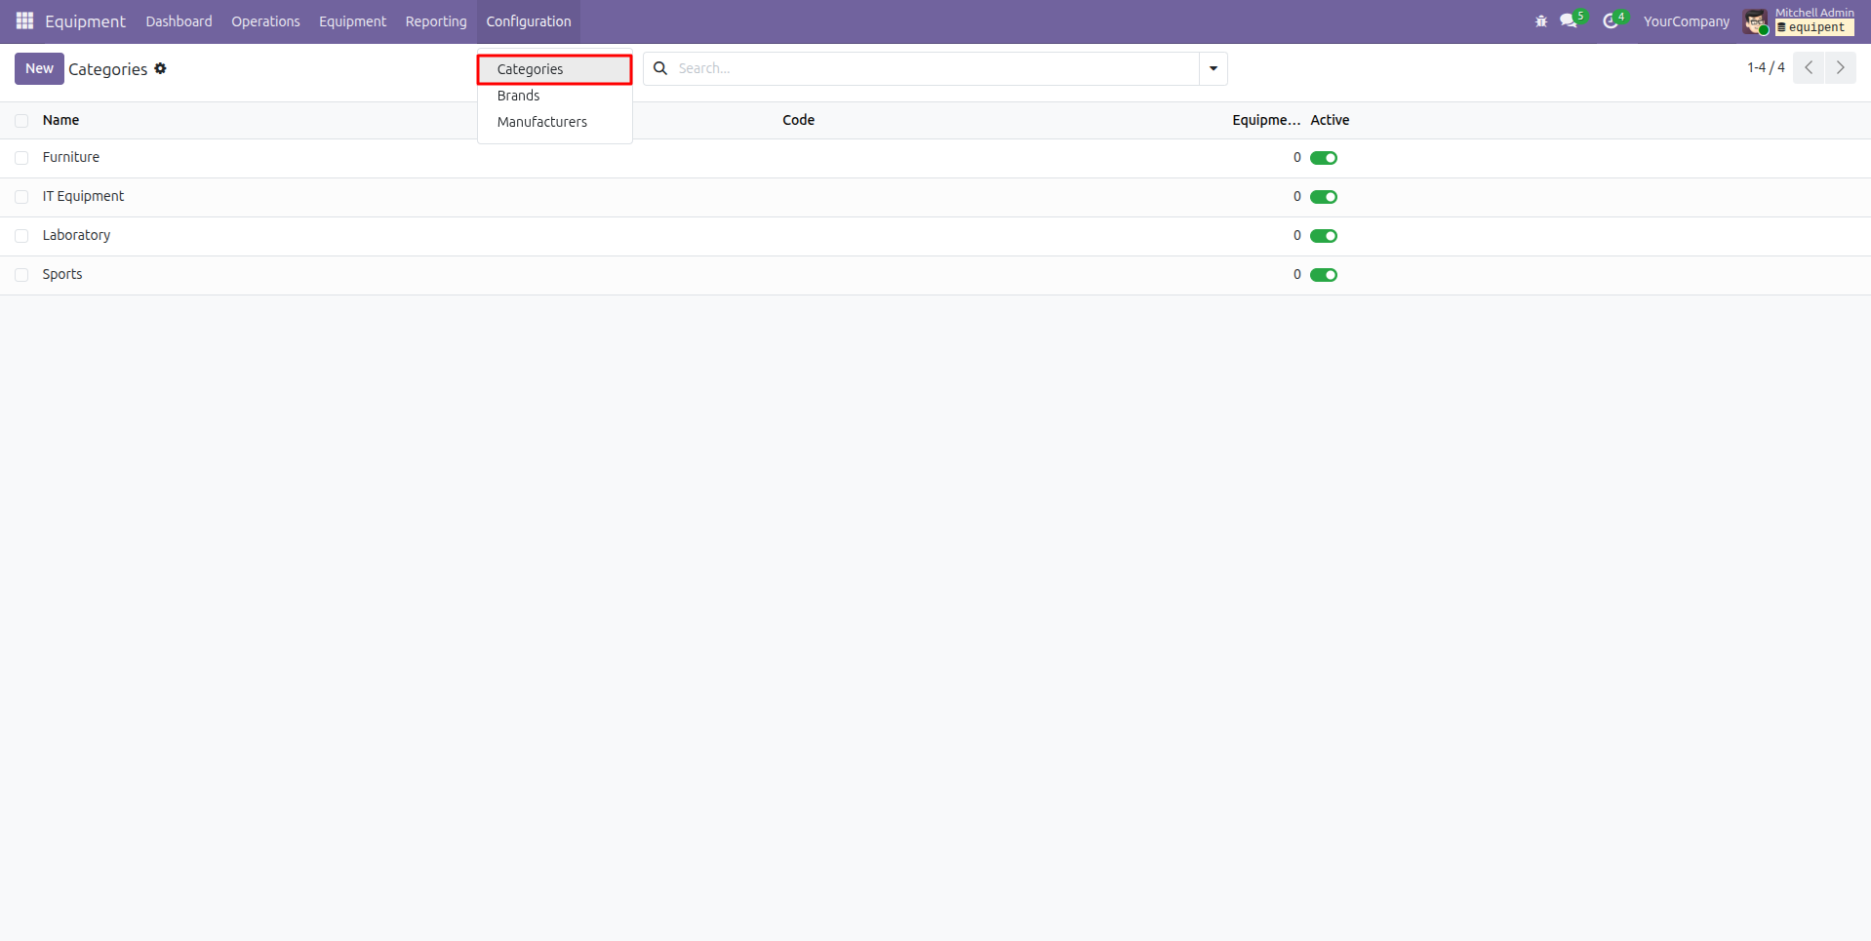
Task: Expand the search options dropdown arrow
Action: point(1214,68)
